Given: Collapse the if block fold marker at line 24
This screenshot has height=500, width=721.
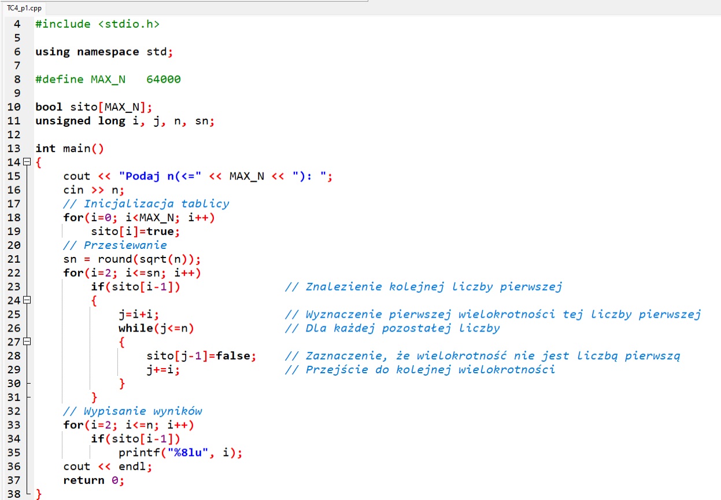Looking at the screenshot, I should click(x=27, y=301).
